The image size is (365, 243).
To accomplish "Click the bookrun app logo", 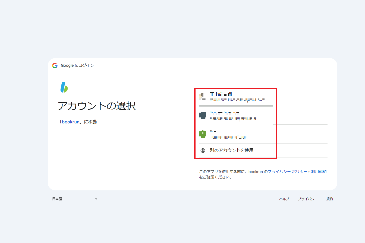I will (64, 87).
